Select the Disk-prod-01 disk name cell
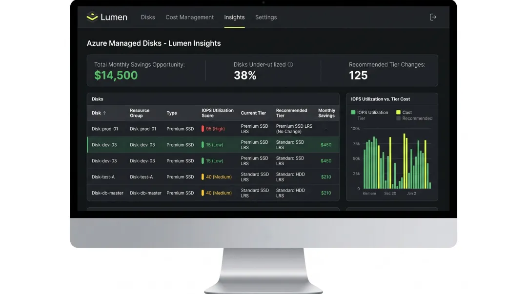The height and width of the screenshot is (294, 527). click(105, 129)
